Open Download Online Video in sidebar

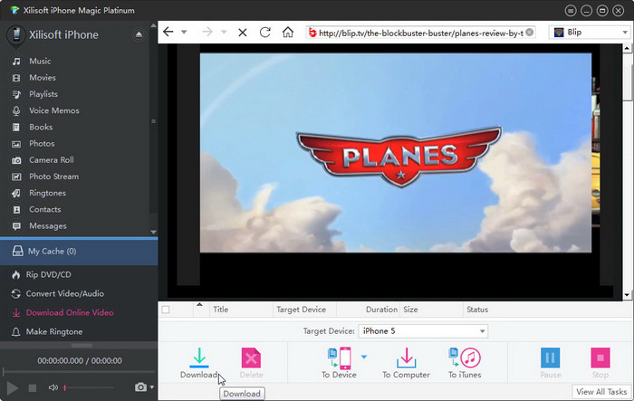pos(71,312)
